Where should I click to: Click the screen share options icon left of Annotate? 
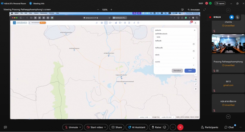(182, 10)
